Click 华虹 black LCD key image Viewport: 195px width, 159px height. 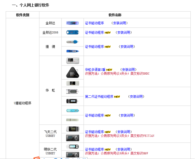[73, 101]
